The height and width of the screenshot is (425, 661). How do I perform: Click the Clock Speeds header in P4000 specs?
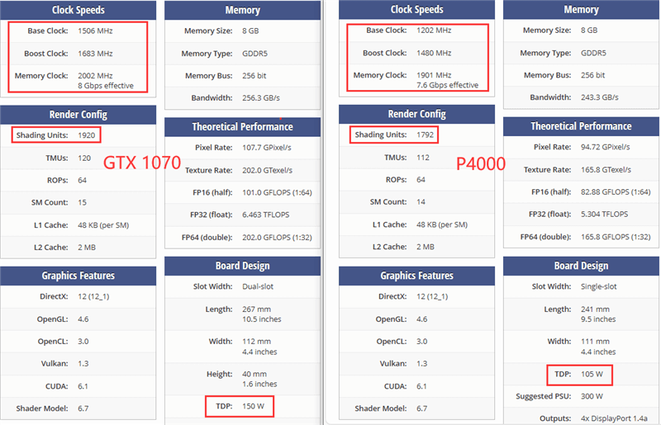[x=416, y=10]
